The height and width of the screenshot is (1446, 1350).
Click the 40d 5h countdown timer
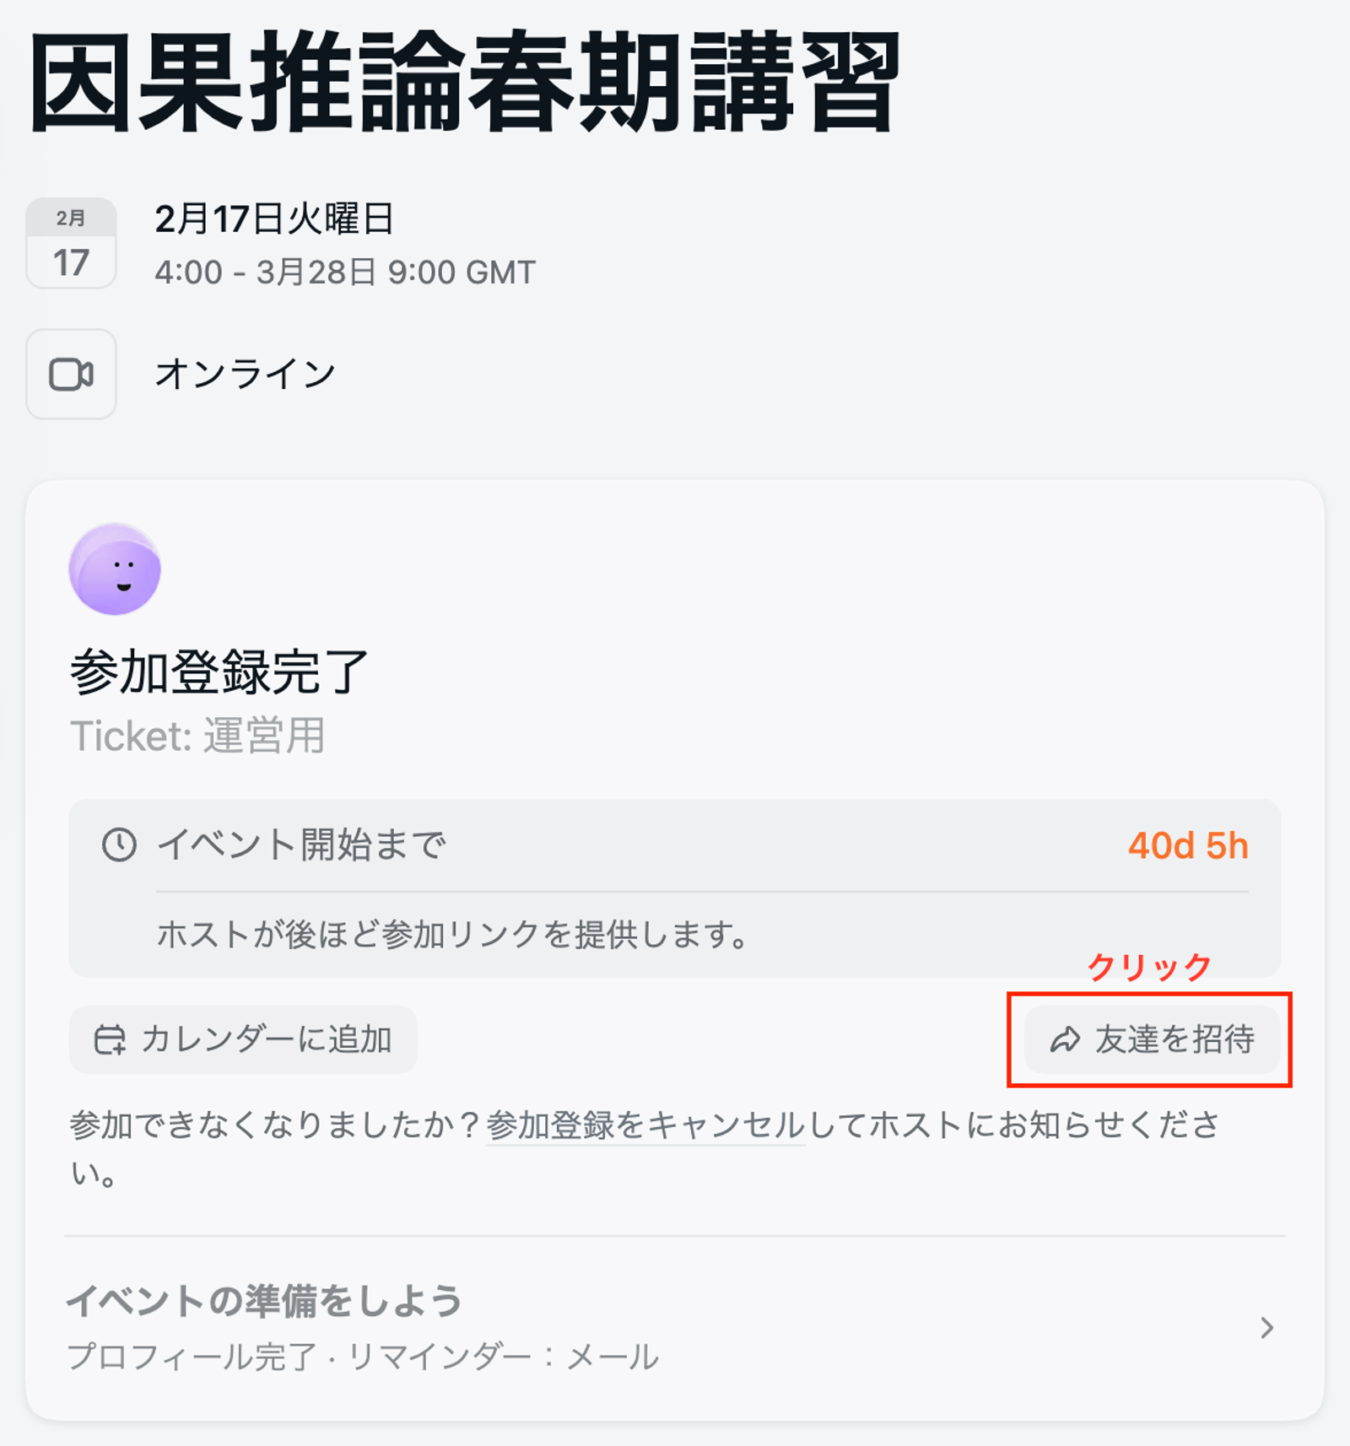click(1187, 845)
